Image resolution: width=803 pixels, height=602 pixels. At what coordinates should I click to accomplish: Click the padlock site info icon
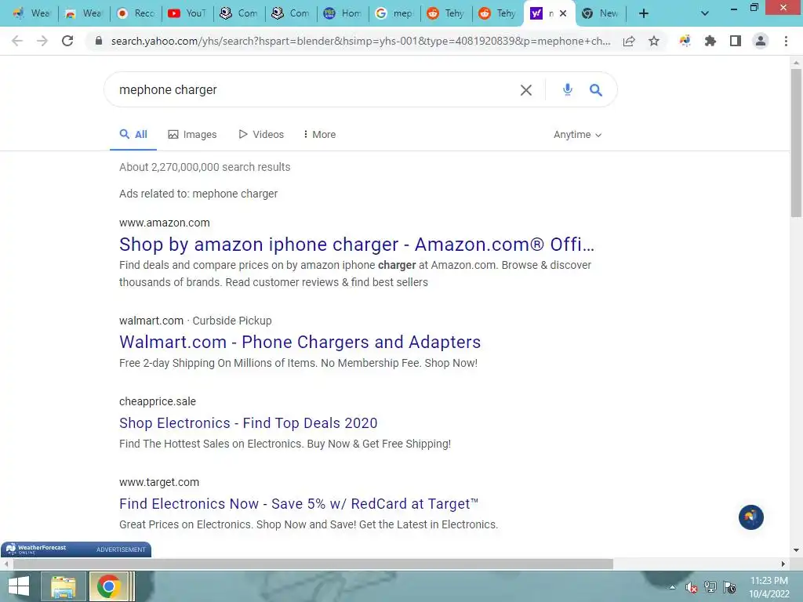tap(99, 41)
